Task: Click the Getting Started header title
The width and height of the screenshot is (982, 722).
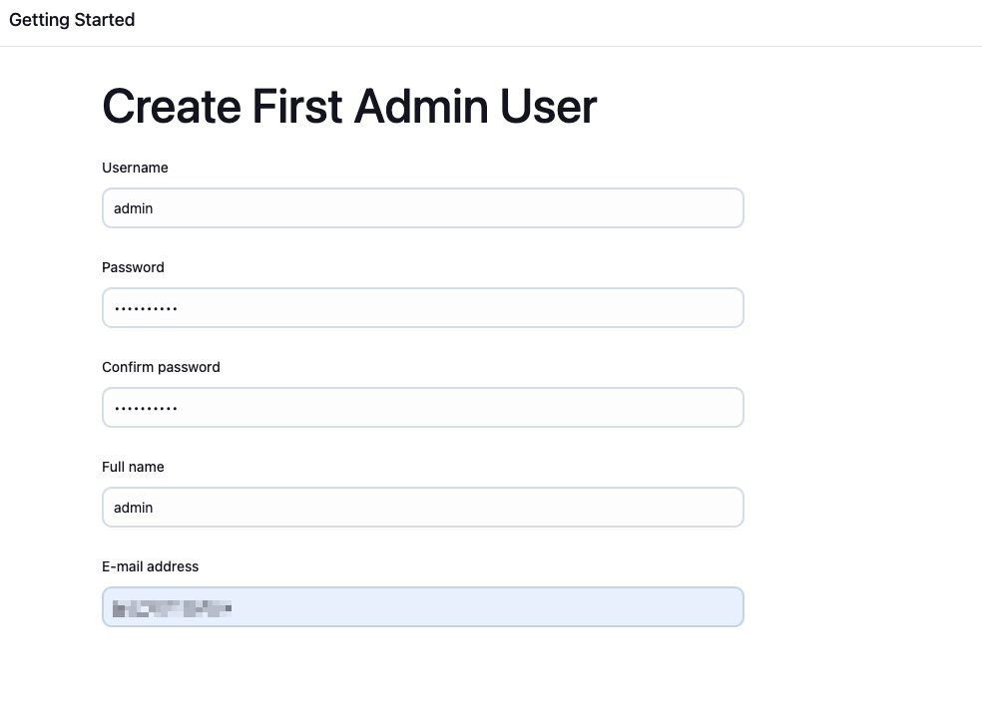Action: point(72,20)
